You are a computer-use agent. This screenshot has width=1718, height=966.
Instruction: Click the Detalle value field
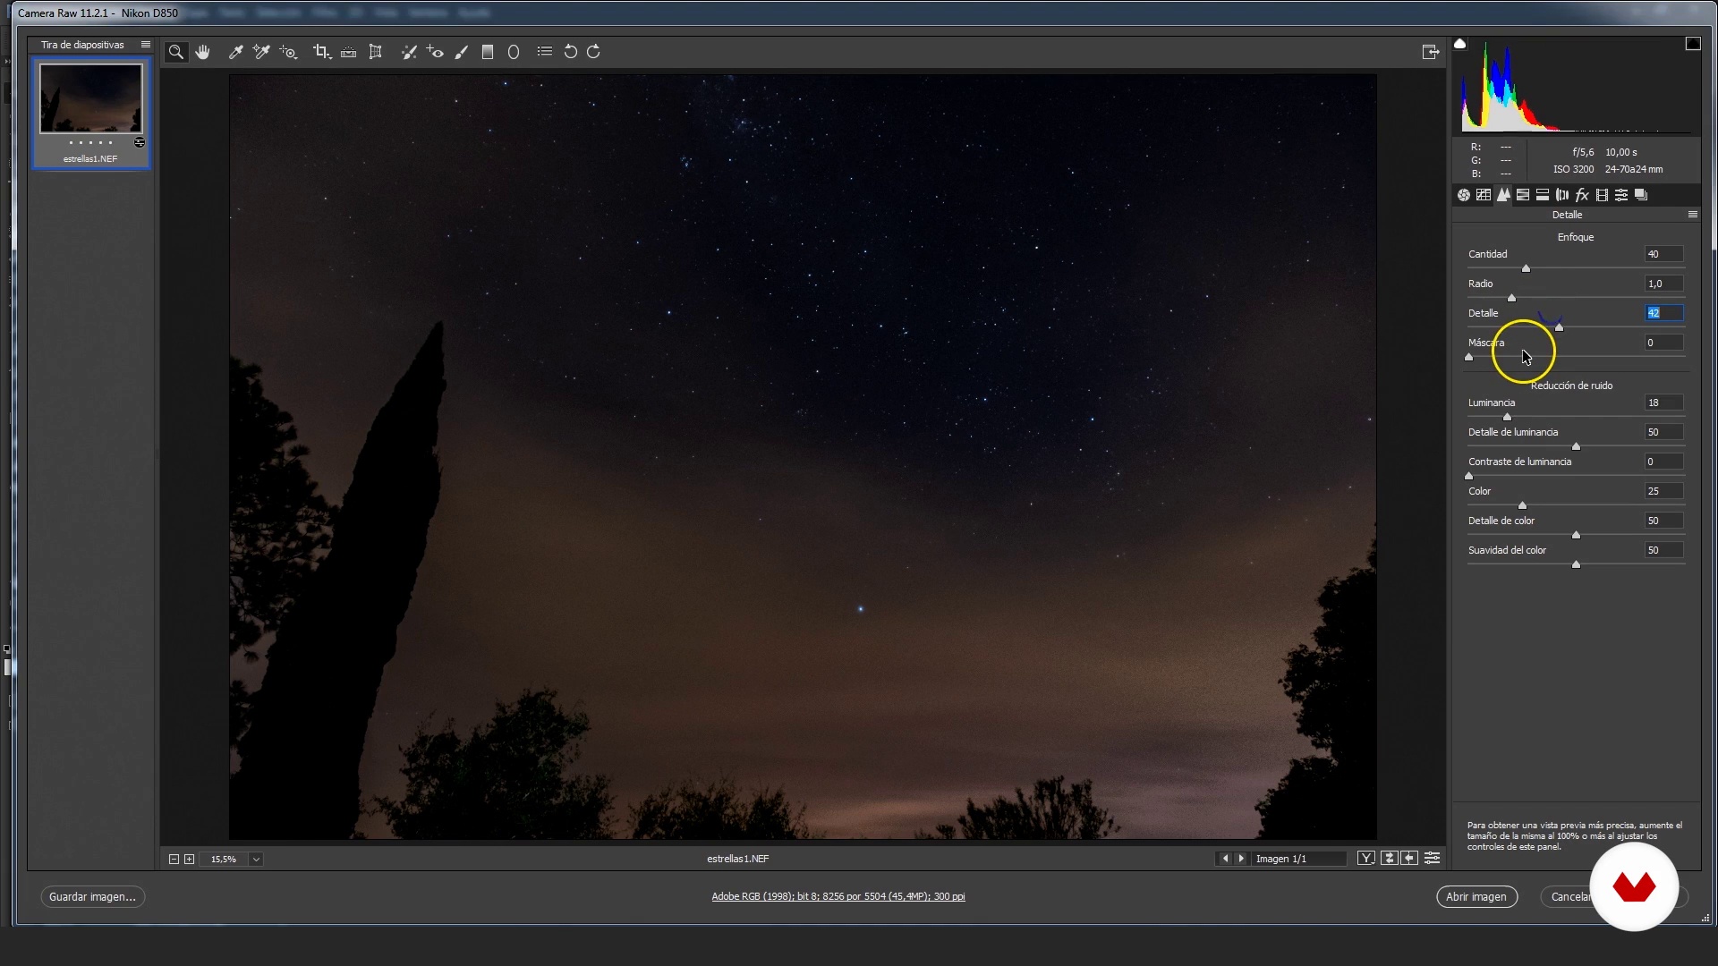tap(1663, 313)
